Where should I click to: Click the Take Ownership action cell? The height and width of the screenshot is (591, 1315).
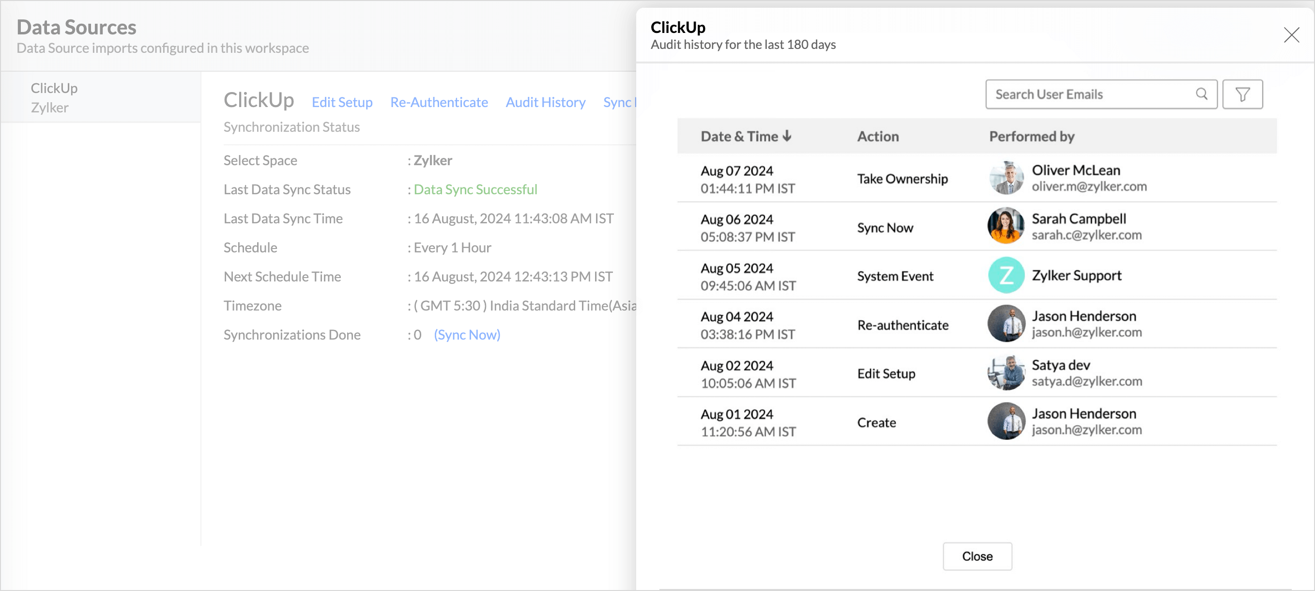pos(902,179)
